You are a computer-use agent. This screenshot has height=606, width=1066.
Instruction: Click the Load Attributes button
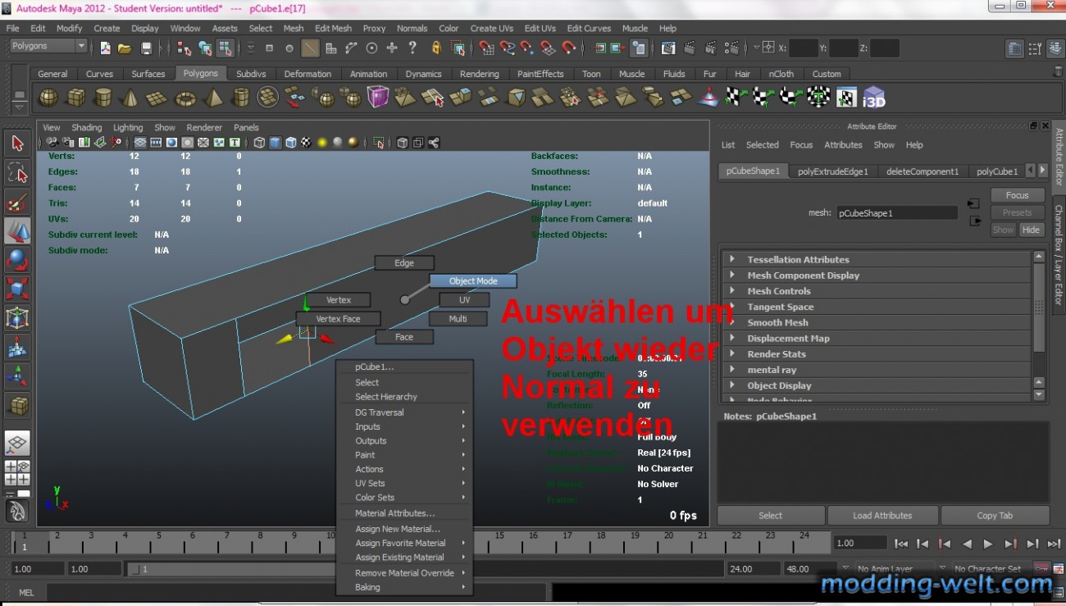coord(882,516)
